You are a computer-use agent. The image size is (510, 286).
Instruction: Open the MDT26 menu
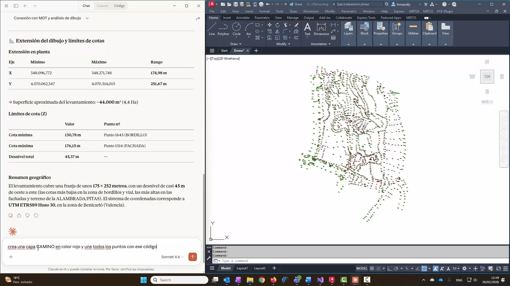(x=414, y=11)
